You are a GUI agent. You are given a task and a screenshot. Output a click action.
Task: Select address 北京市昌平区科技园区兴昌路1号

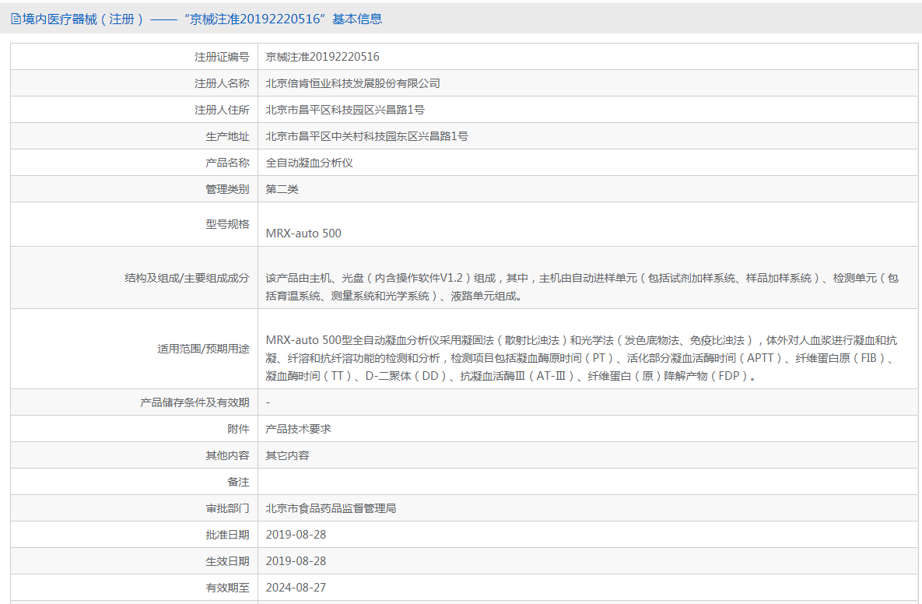coord(345,110)
